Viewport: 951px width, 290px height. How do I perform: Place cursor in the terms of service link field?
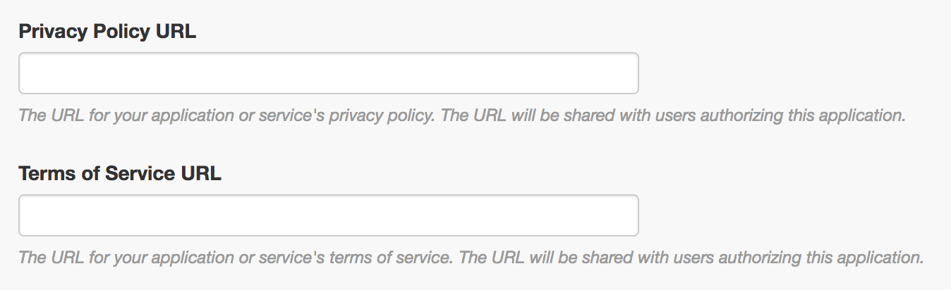point(328,215)
